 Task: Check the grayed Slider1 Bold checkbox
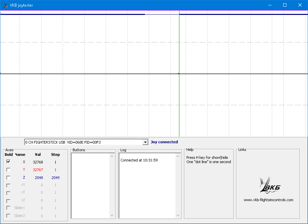point(8,208)
